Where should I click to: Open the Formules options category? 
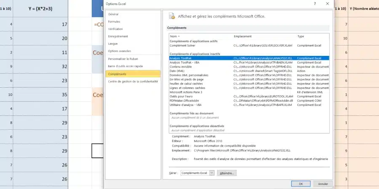click(x=133, y=22)
